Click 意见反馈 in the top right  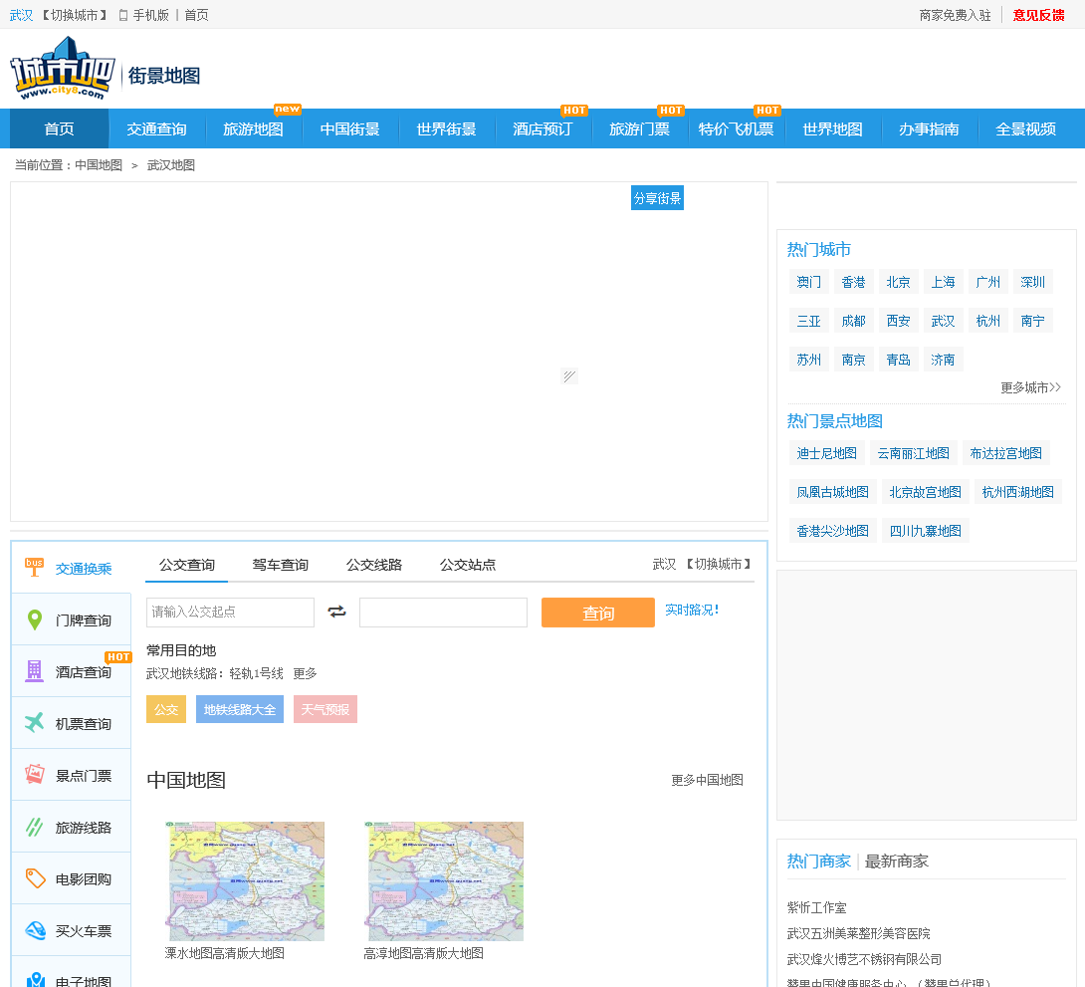tap(1038, 15)
